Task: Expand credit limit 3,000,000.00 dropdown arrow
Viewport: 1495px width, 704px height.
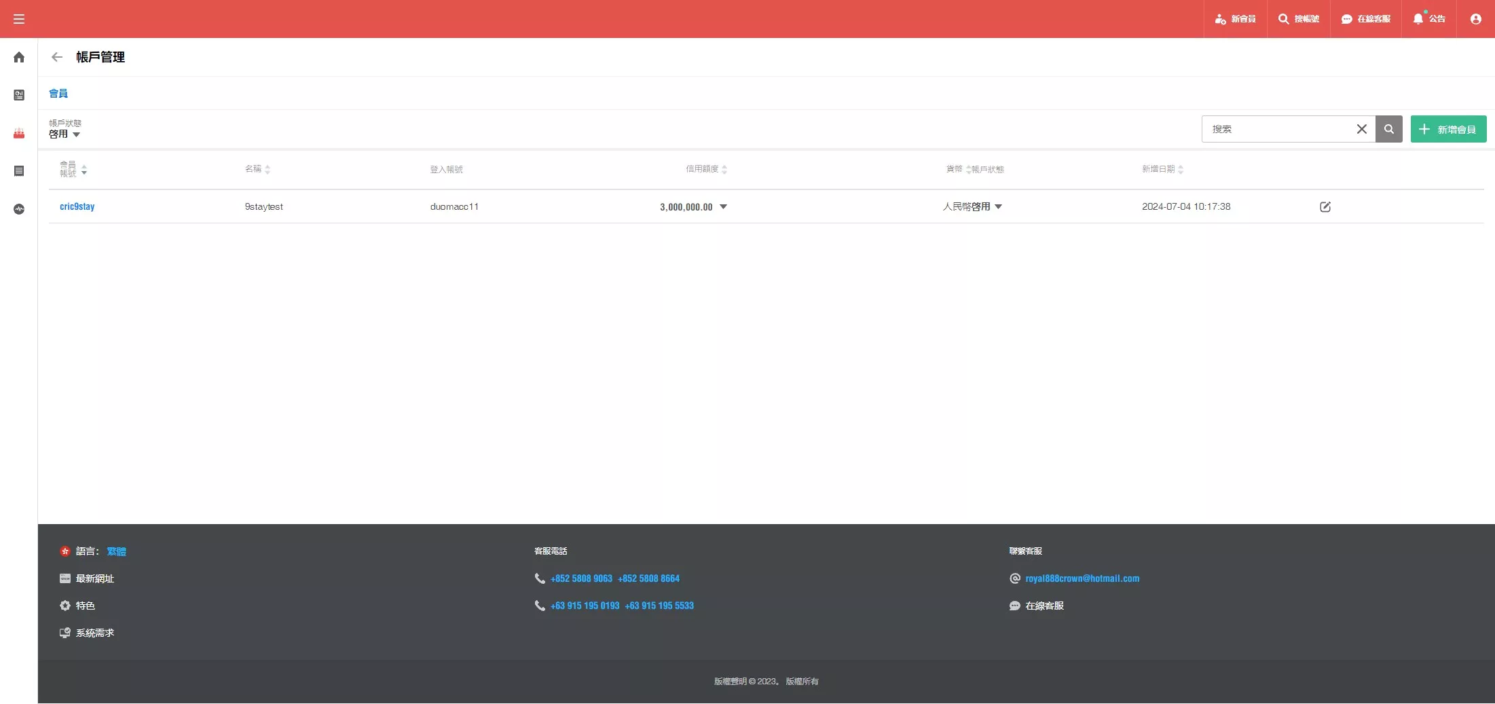Action: coord(723,207)
